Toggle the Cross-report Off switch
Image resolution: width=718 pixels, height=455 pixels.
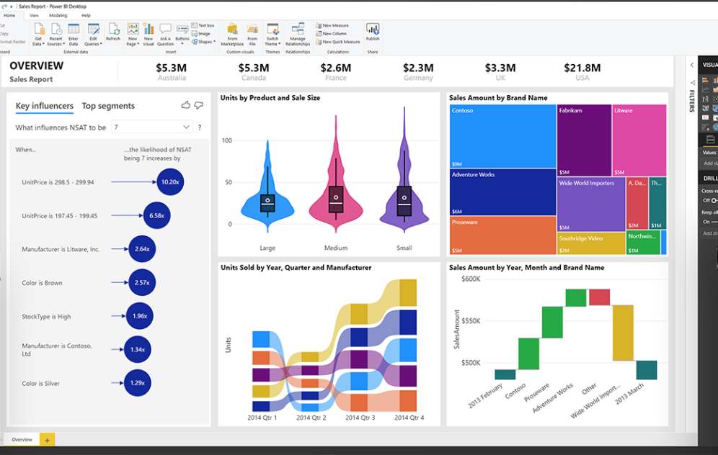(713, 200)
